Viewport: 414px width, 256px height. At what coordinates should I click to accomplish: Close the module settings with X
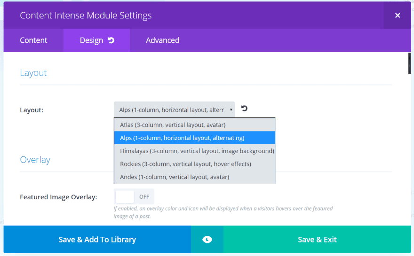pos(398,16)
